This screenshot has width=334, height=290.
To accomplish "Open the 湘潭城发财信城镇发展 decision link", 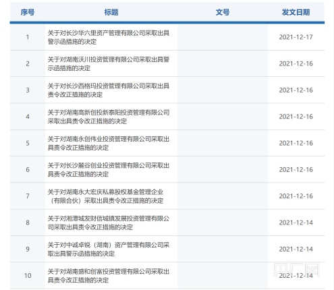I will click(x=109, y=223).
